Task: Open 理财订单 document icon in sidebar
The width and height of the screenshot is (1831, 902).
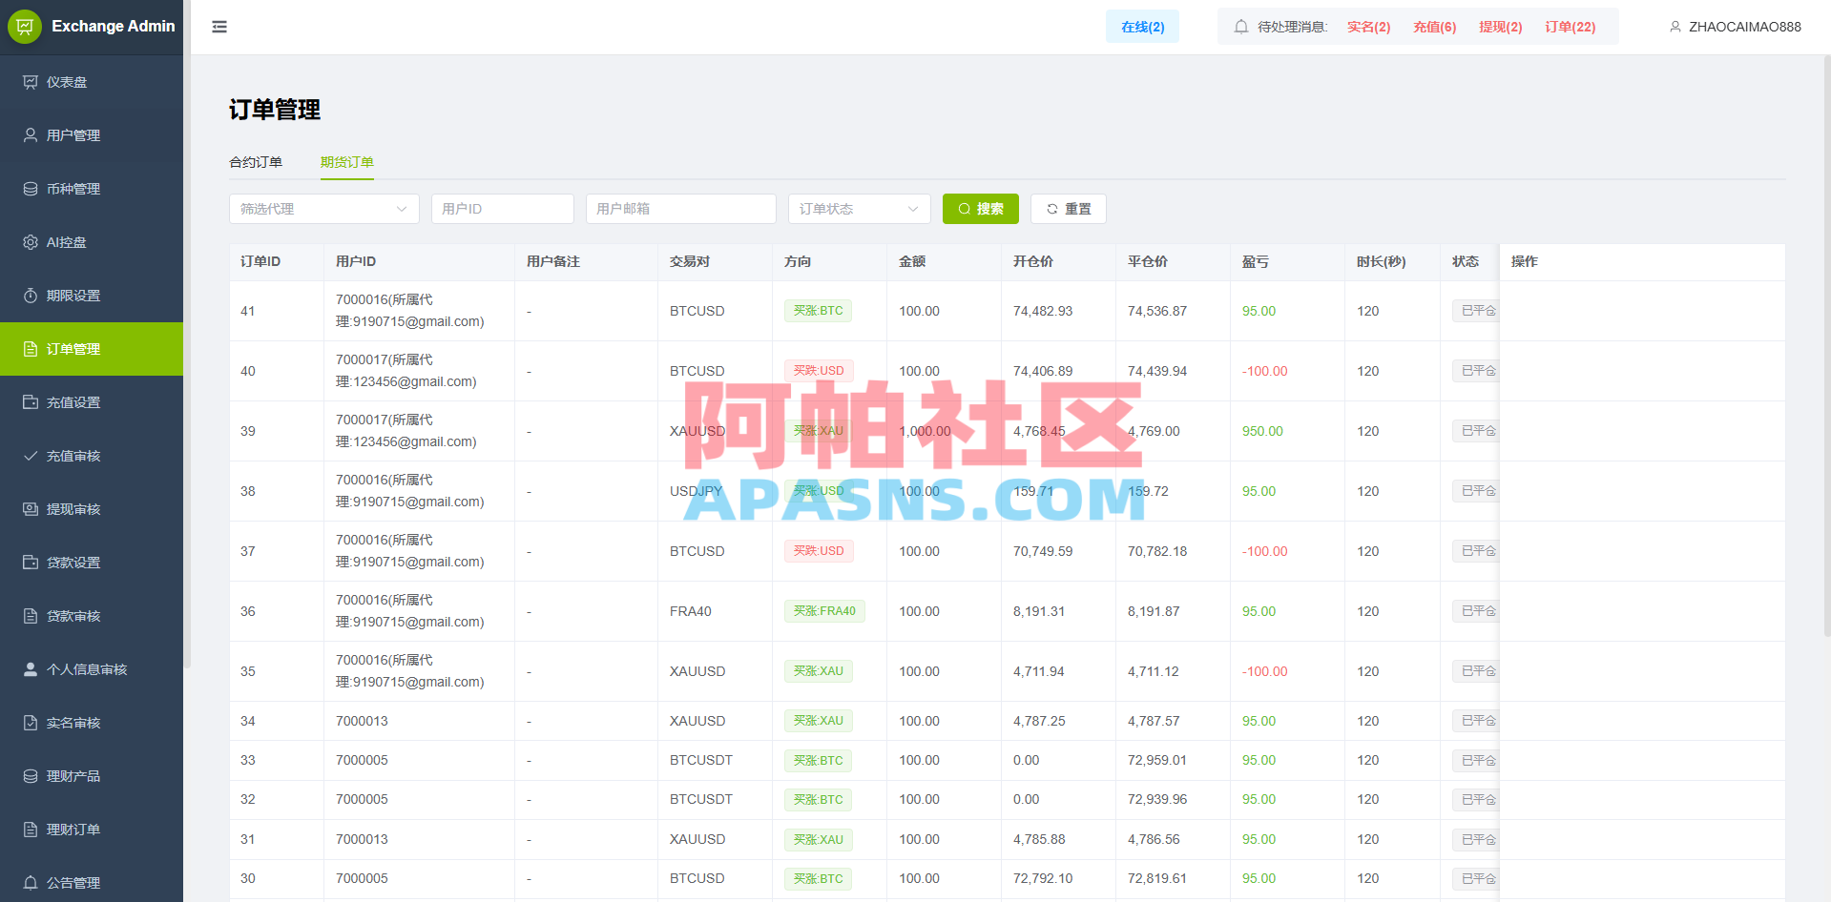Action: click(x=31, y=830)
